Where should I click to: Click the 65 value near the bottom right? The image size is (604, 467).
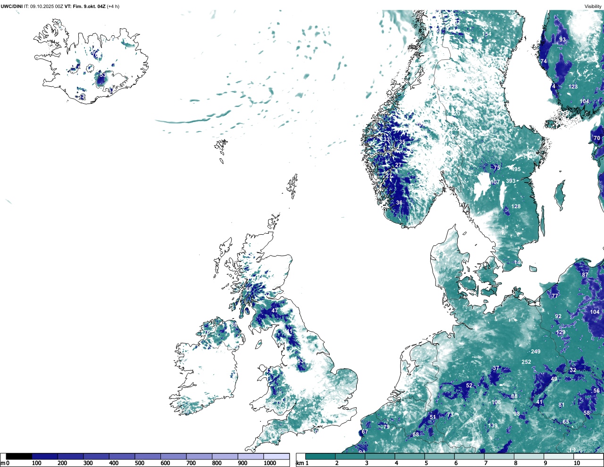566,422
